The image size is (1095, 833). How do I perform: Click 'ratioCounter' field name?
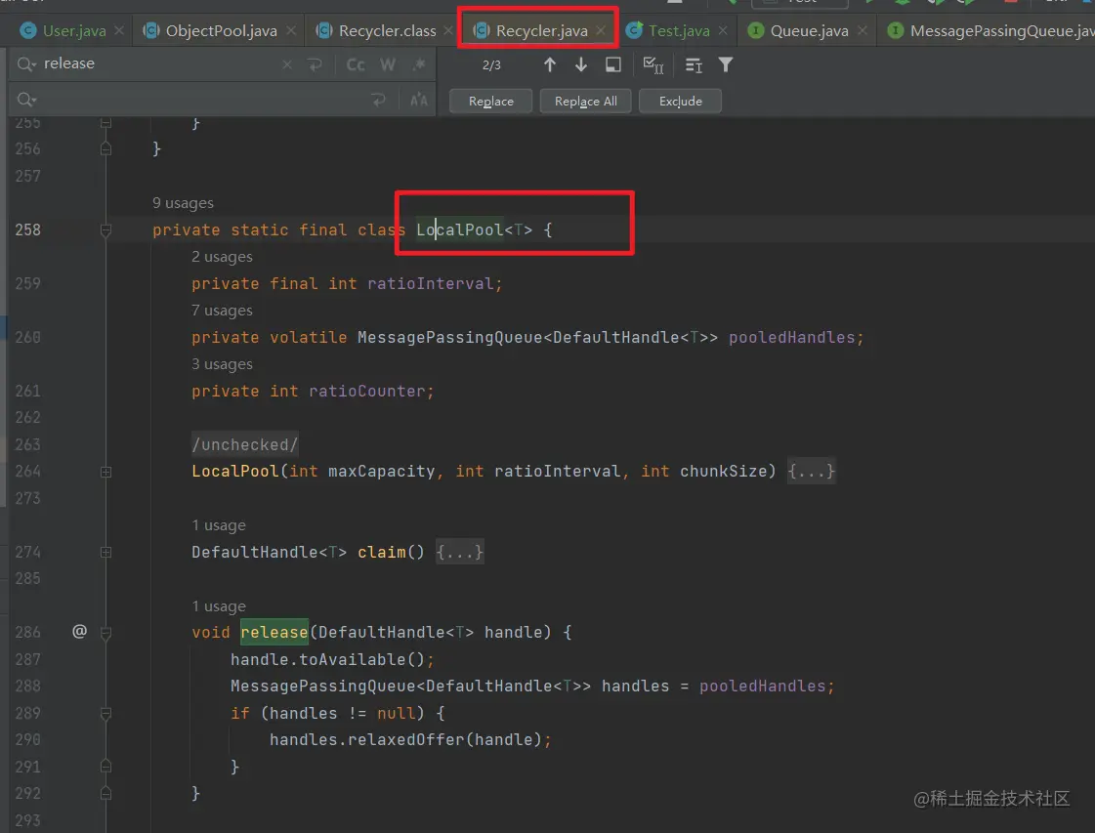tap(367, 391)
